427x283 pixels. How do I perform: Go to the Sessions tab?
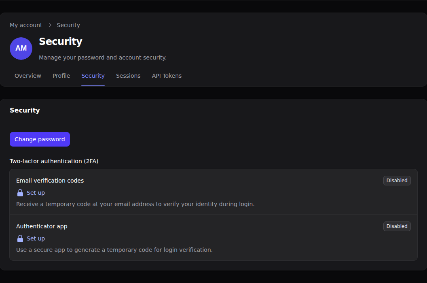pos(128,76)
